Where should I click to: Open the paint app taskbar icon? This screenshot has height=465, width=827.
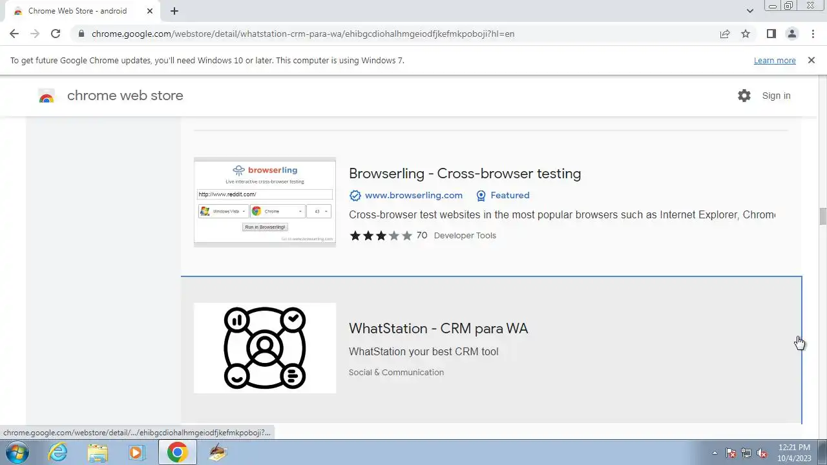(218, 452)
